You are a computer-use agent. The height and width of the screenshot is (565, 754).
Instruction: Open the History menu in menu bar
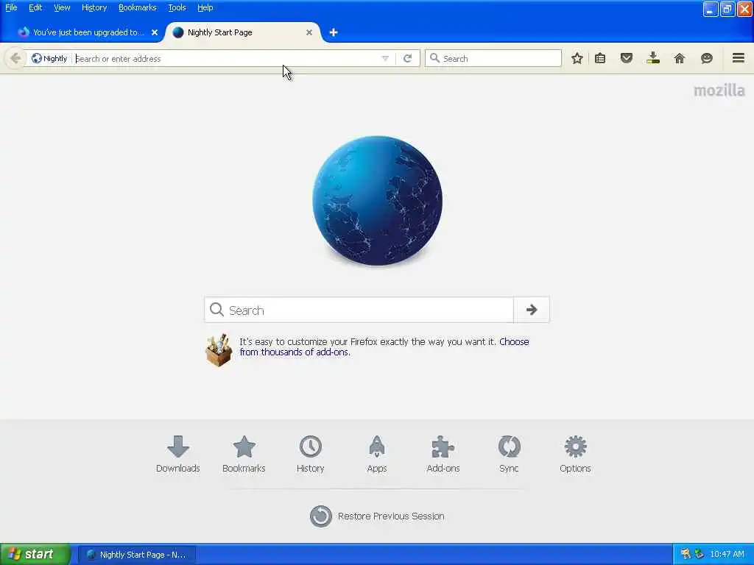[94, 7]
